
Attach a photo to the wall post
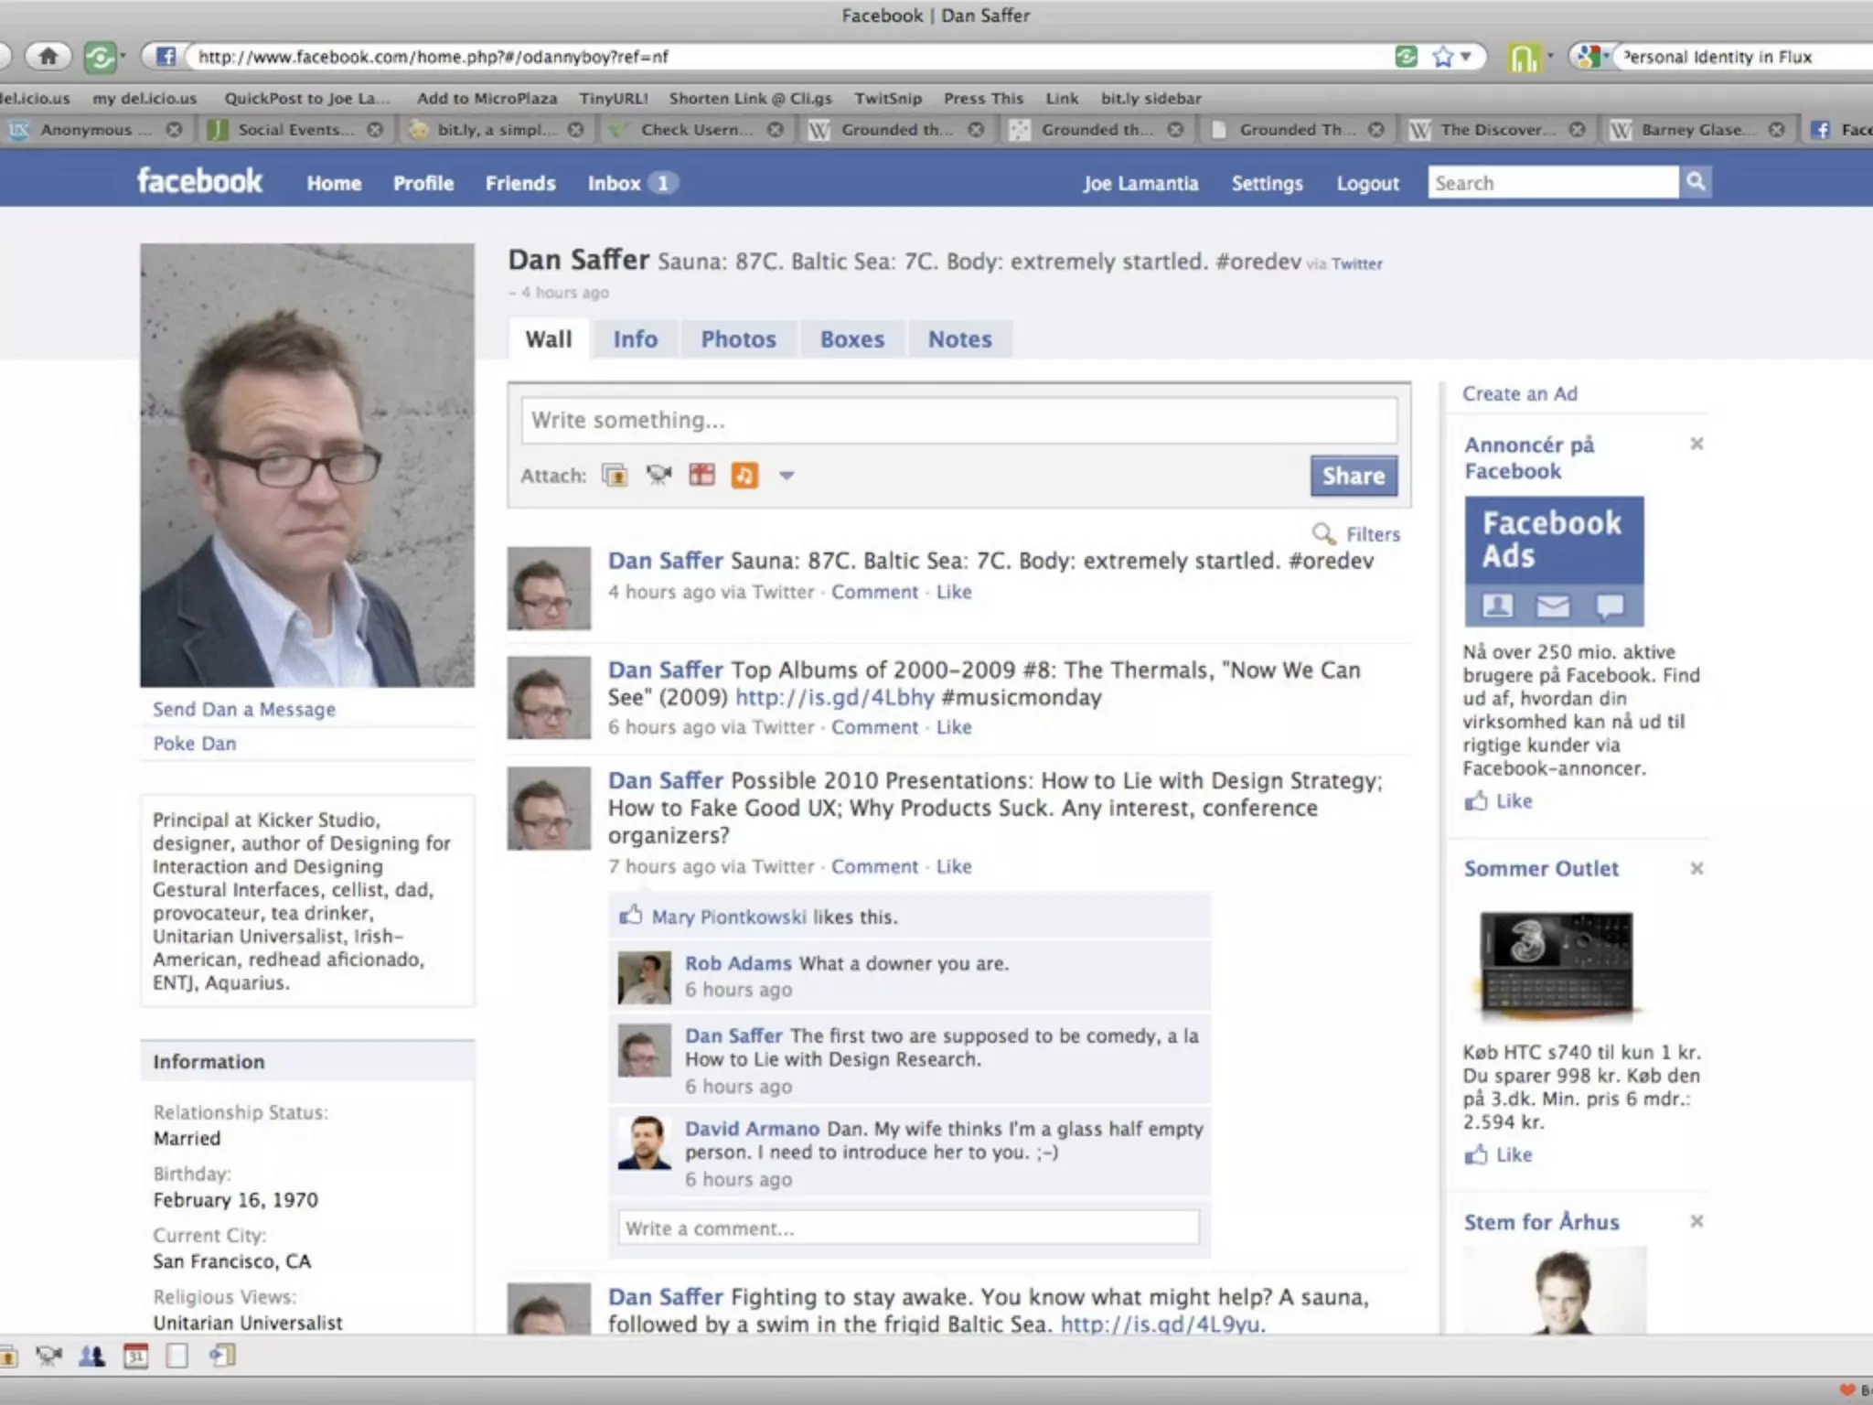pos(615,476)
